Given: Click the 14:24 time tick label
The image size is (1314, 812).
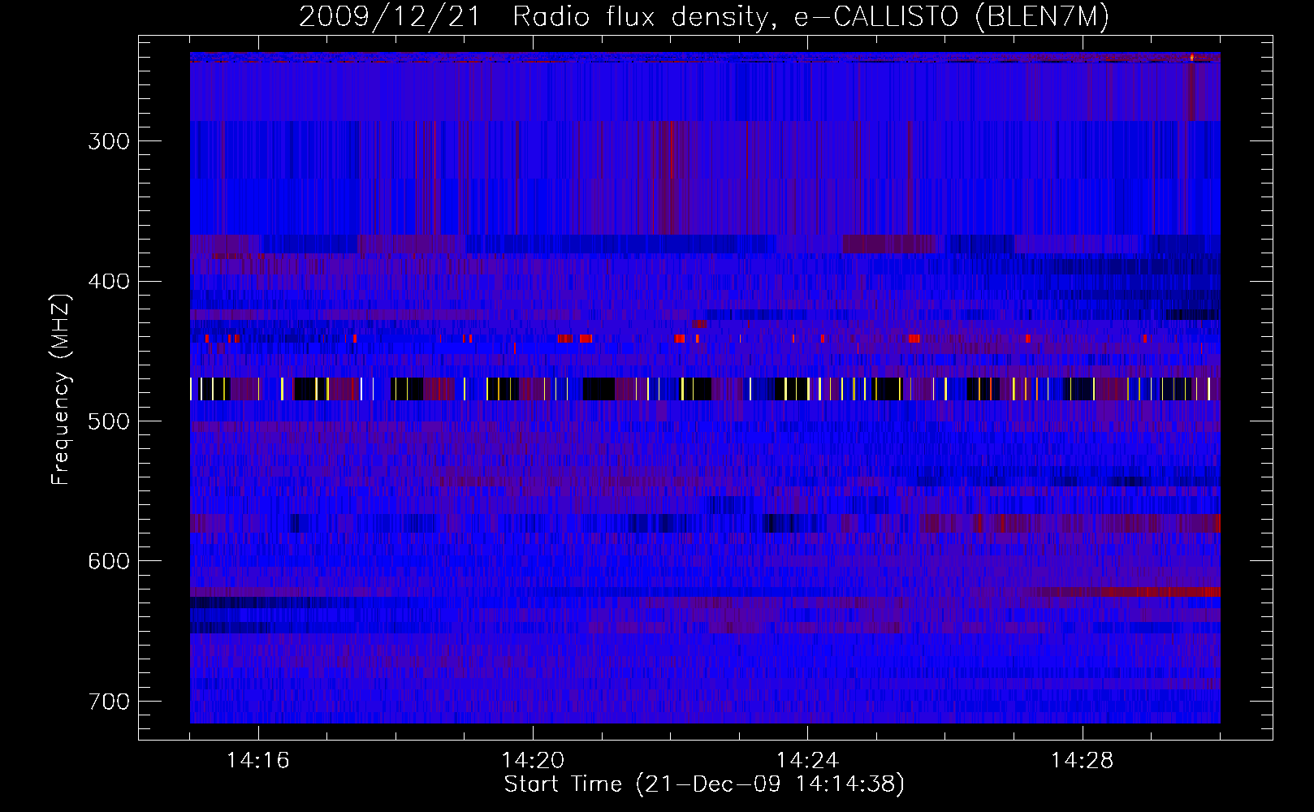Looking at the screenshot, I should point(807,761).
